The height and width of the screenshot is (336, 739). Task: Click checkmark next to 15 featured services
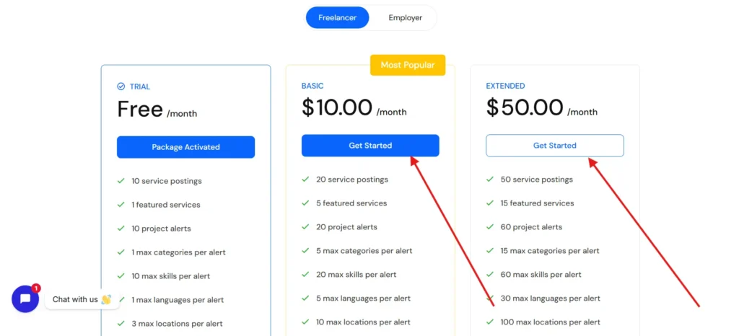(491, 203)
